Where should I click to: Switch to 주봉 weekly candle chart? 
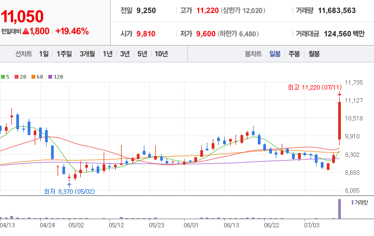[x=294, y=54]
